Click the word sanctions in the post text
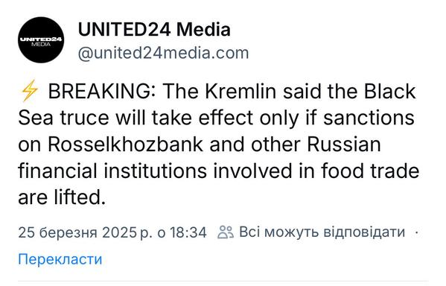The width and height of the screenshot is (446, 286). tap(369, 118)
